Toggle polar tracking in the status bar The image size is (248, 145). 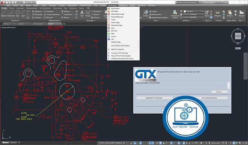click(140, 143)
